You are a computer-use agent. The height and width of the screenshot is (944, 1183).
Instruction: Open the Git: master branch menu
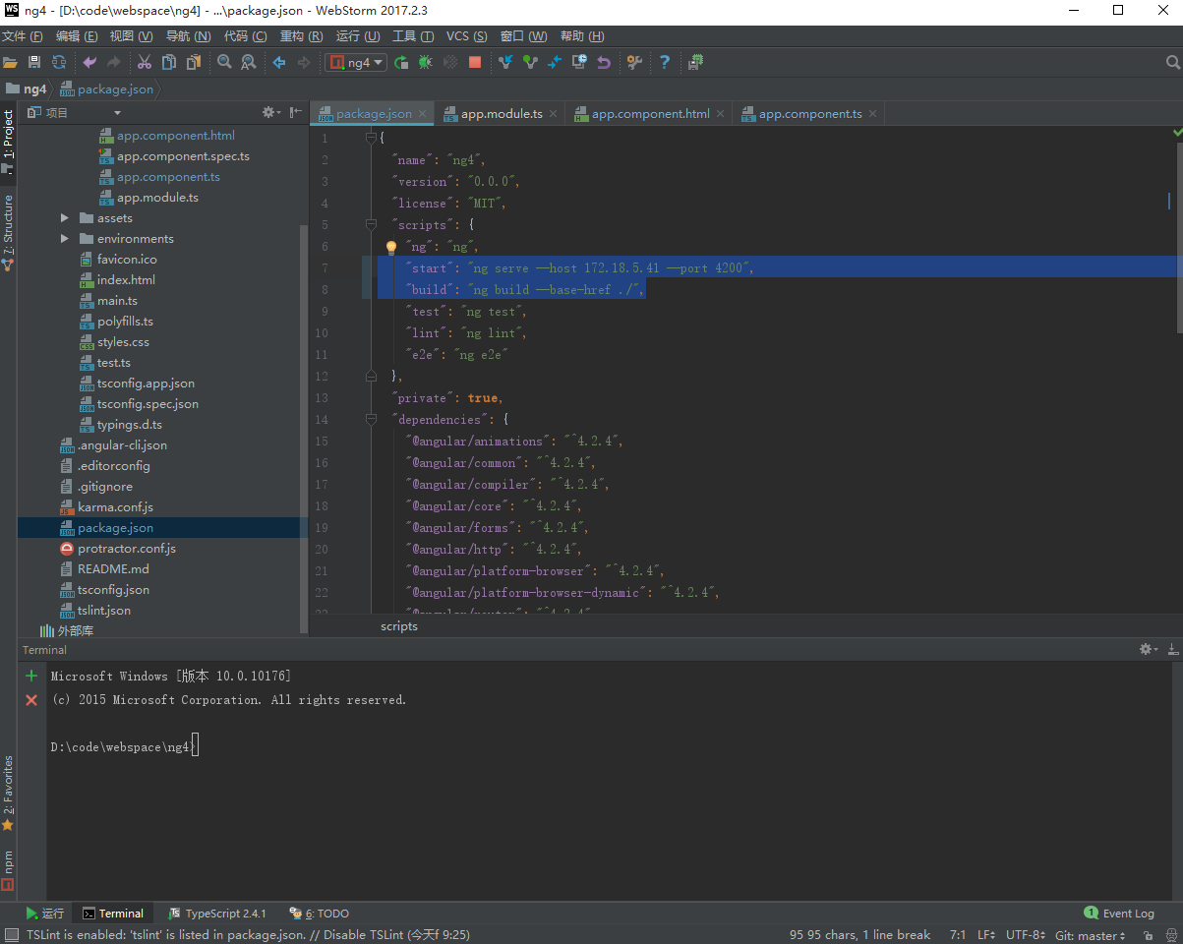[1091, 935]
